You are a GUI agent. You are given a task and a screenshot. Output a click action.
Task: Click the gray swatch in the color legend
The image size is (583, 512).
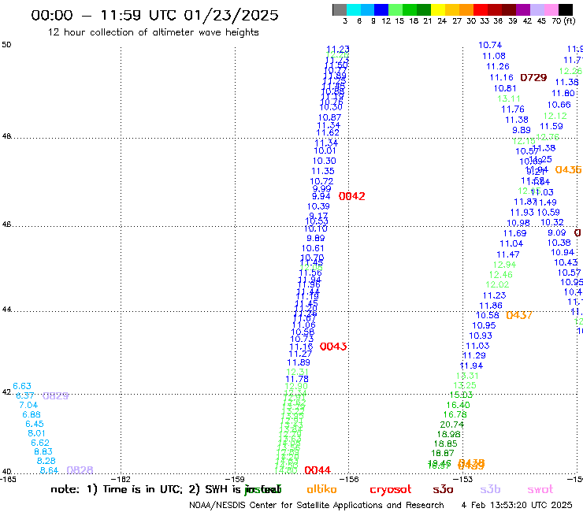(340, 9)
